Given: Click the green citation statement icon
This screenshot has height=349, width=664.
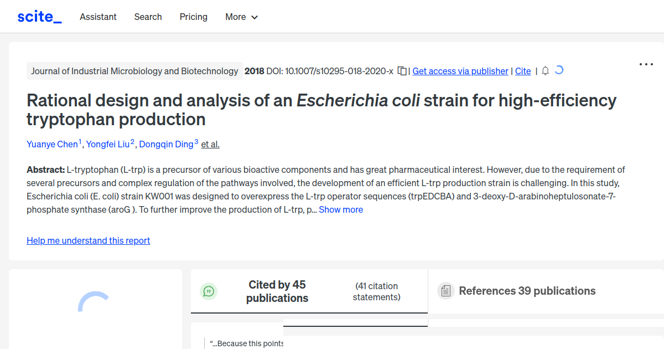Looking at the screenshot, I should [x=209, y=291].
